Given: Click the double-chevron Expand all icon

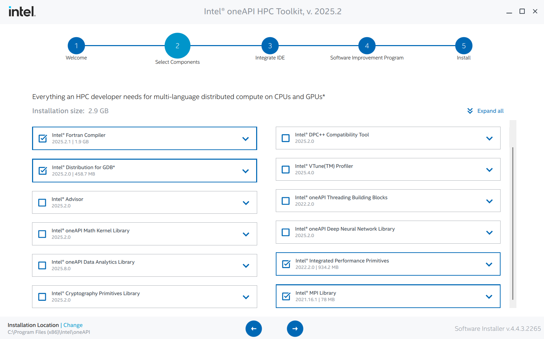Looking at the screenshot, I should point(470,111).
